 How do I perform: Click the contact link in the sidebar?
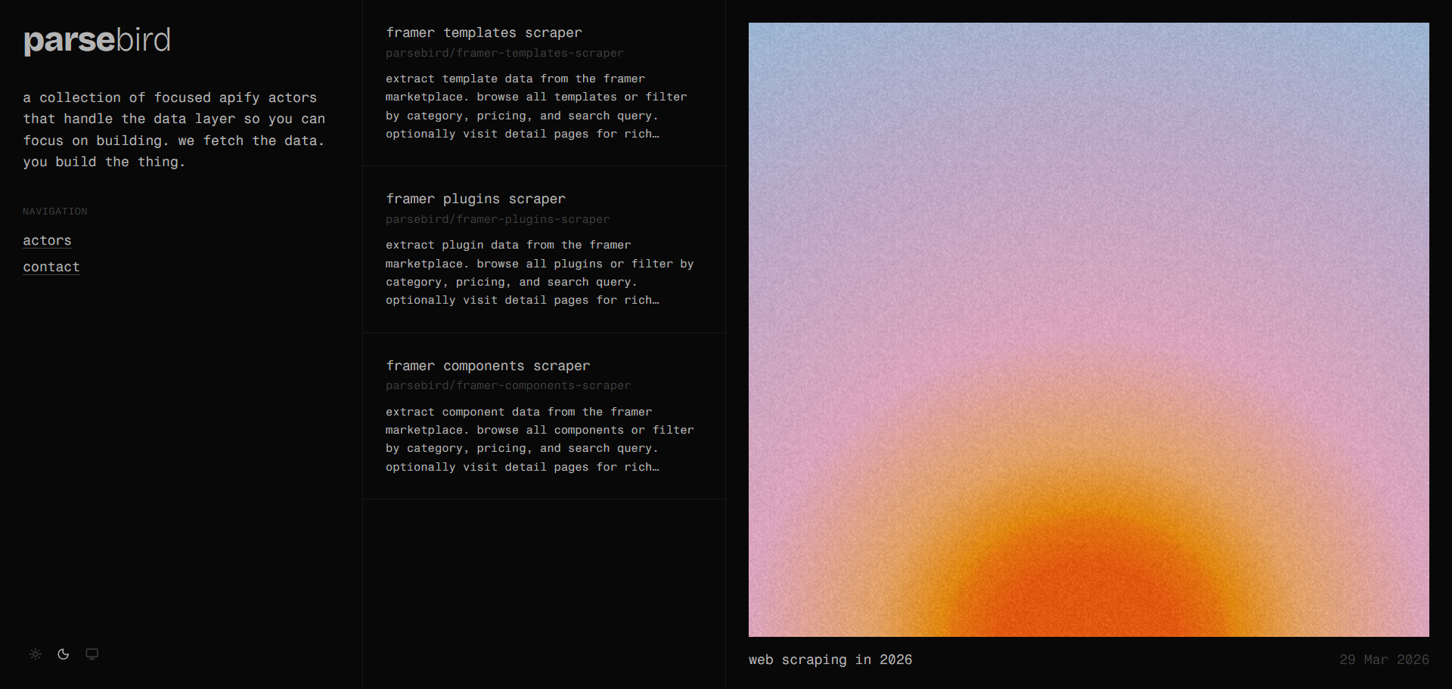pos(51,267)
